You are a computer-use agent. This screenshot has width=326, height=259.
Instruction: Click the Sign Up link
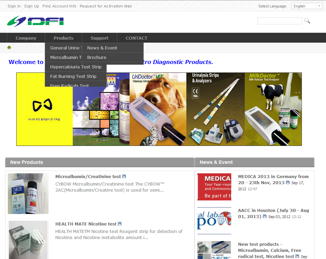pyautogui.click(x=32, y=6)
